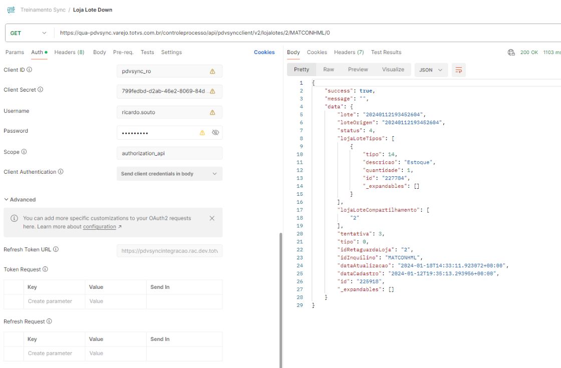Click info icon next to Token Request
Image resolution: width=561 pixels, height=368 pixels.
click(x=45, y=269)
